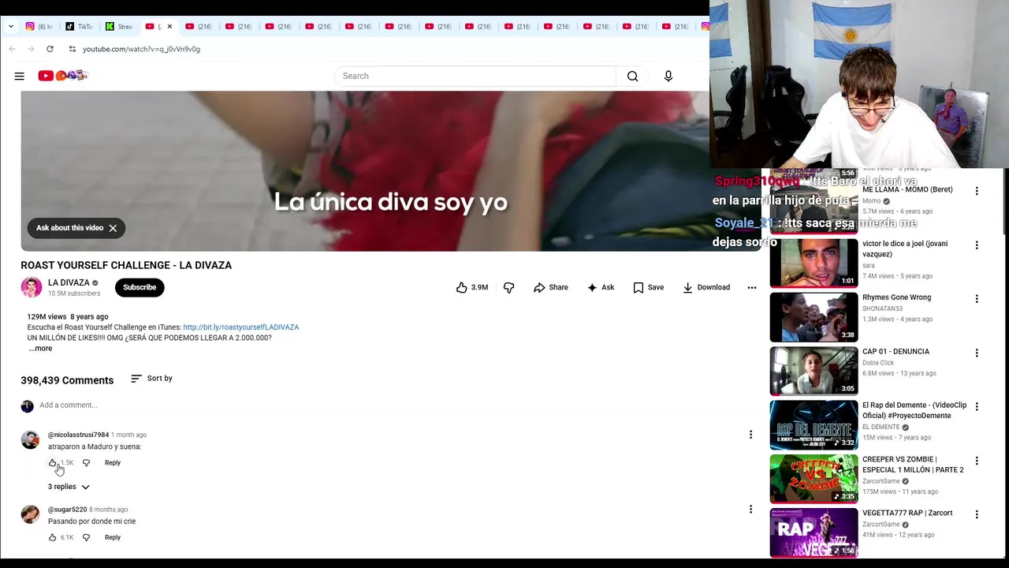Open Rhymes Gone Wrong video thumbnail
Image resolution: width=1009 pixels, height=568 pixels.
tap(814, 316)
